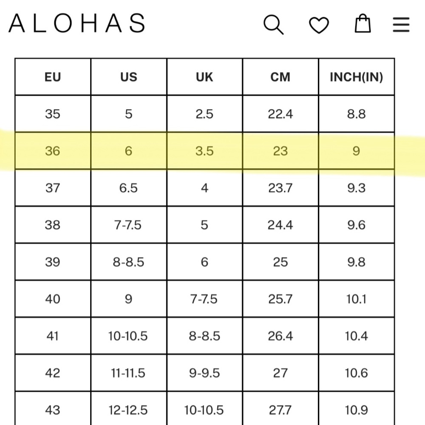The width and height of the screenshot is (425, 425).
Task: Open the wishlist heart icon
Action: (319, 25)
